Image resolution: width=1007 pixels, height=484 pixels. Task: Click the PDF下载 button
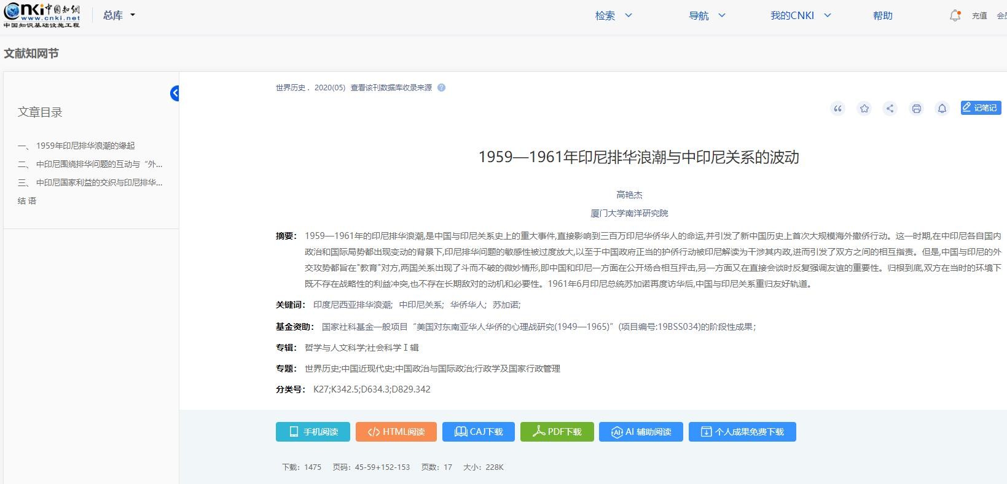(557, 432)
